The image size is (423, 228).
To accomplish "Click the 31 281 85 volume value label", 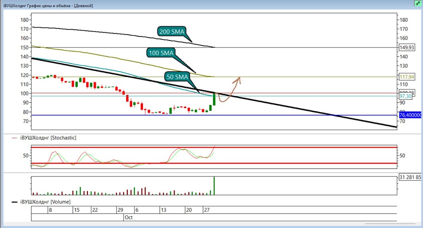I will (410, 177).
